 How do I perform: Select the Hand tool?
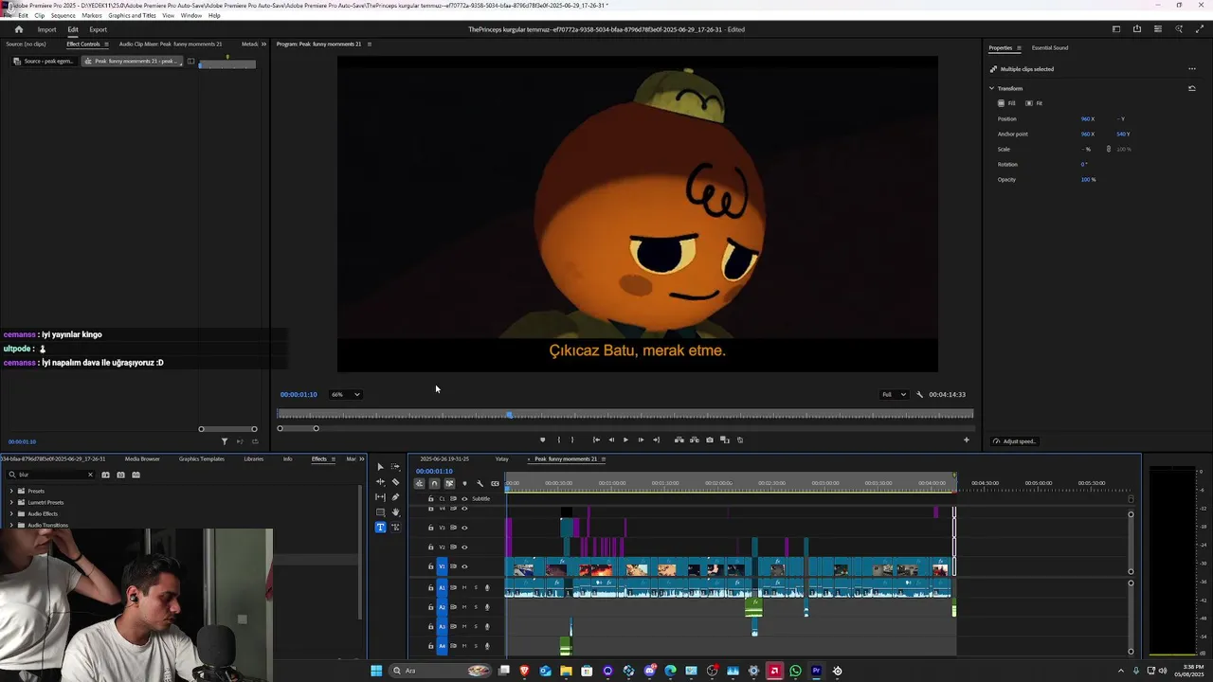(395, 511)
